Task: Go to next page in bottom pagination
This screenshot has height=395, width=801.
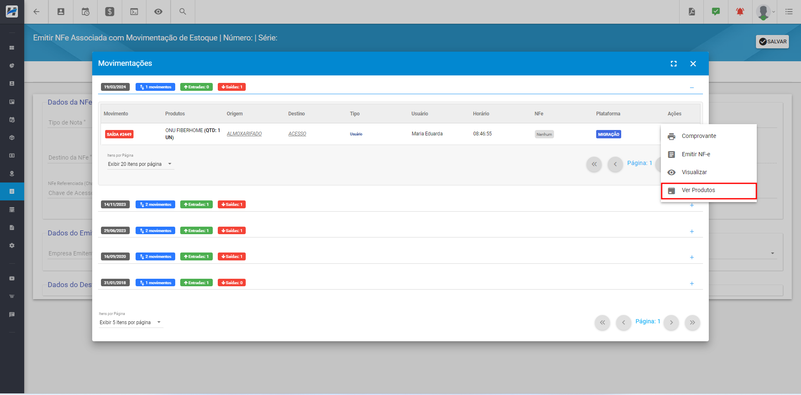Action: (x=671, y=322)
